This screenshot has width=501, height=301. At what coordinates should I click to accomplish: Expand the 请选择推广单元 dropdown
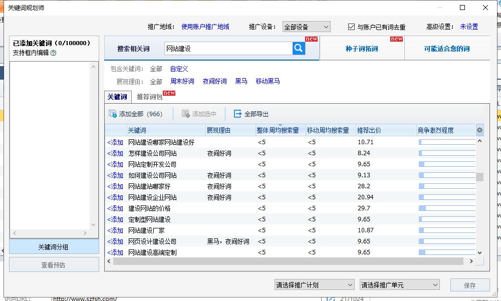(x=399, y=285)
